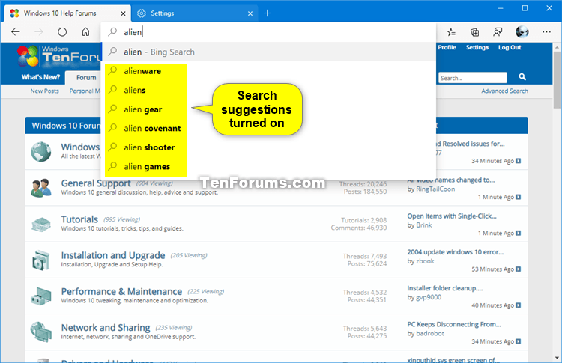Select the Windows 10 Help Forums tab

coord(67,13)
